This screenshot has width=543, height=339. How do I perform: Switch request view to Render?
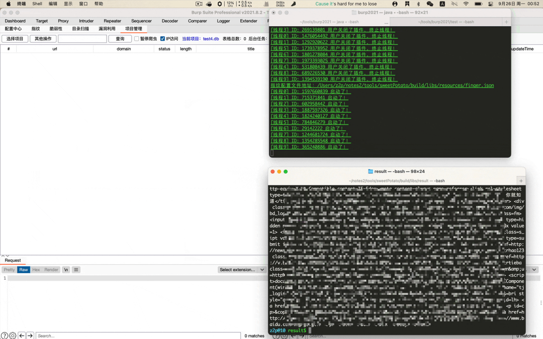tap(51, 270)
